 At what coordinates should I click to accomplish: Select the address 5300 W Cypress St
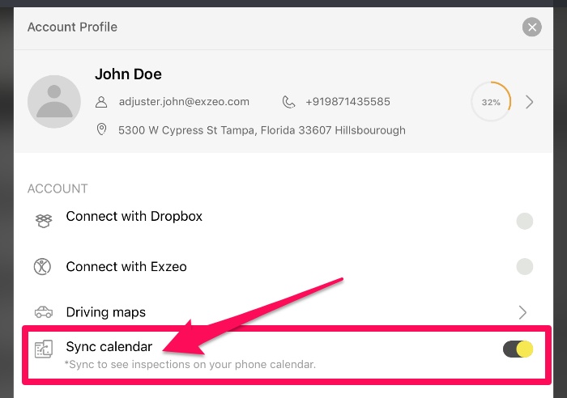pos(262,130)
